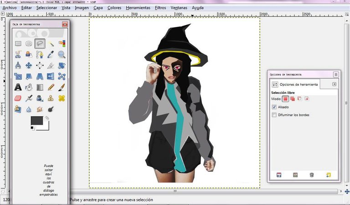Select the Zoom magnifier tool
This screenshot has width=350, height=205.
tap(62, 54)
